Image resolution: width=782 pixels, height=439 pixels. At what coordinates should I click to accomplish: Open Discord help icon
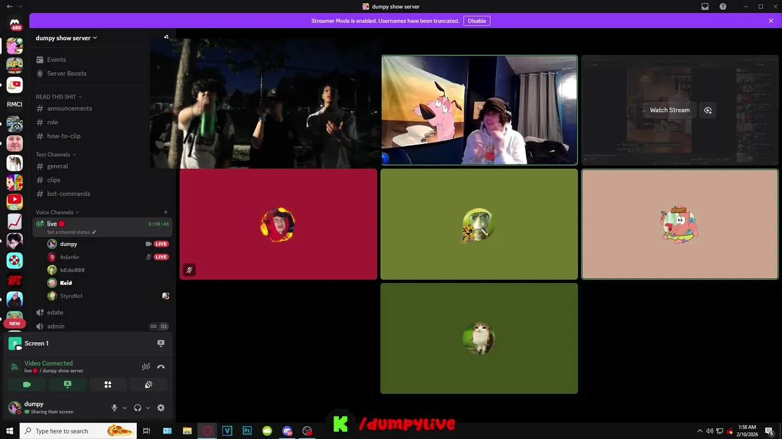[x=723, y=7]
